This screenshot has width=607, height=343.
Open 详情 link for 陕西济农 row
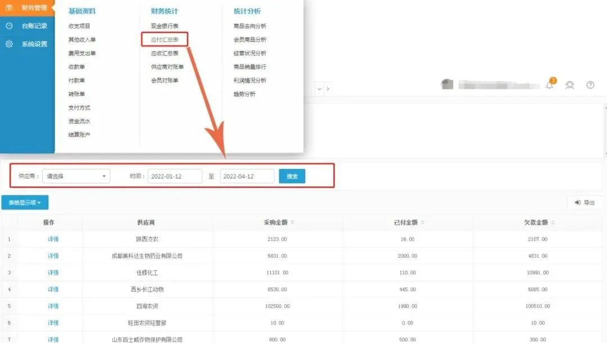point(53,239)
